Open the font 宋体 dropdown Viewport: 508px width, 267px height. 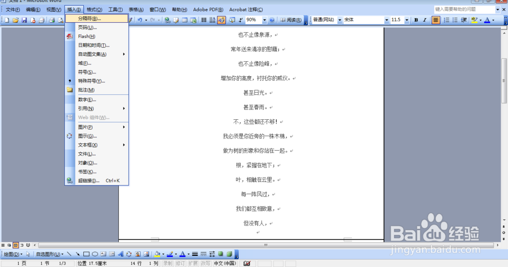coord(387,20)
